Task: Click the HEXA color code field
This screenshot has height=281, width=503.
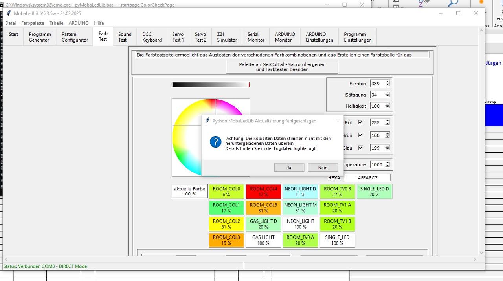Action: (x=367, y=178)
